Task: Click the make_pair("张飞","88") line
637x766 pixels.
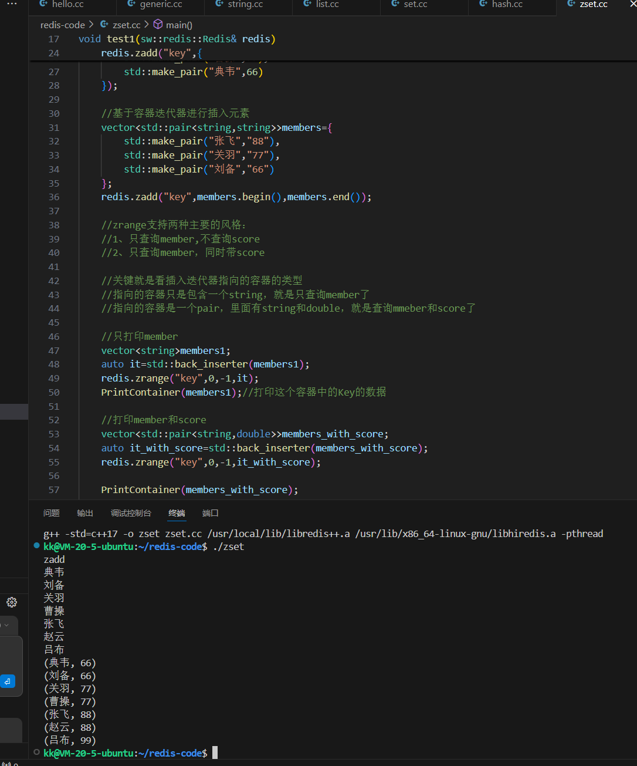Action: click(202, 141)
